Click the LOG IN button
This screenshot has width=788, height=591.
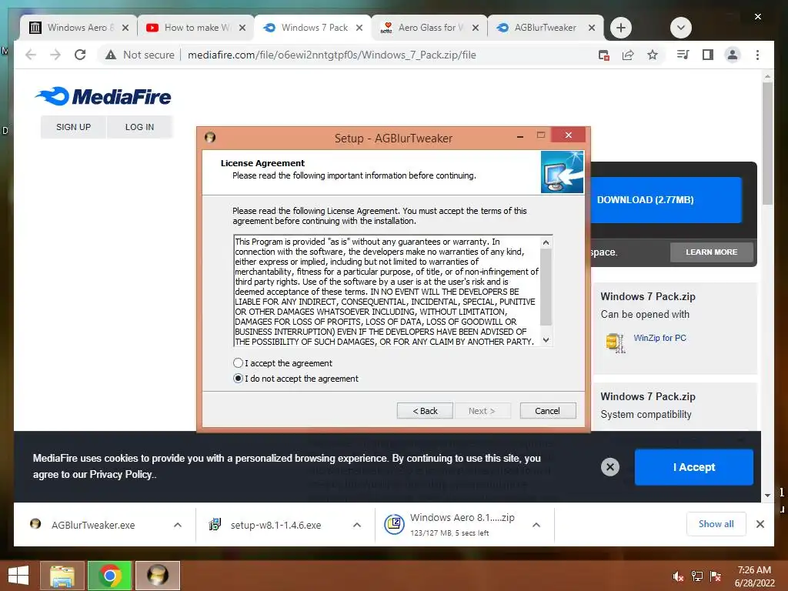(140, 127)
